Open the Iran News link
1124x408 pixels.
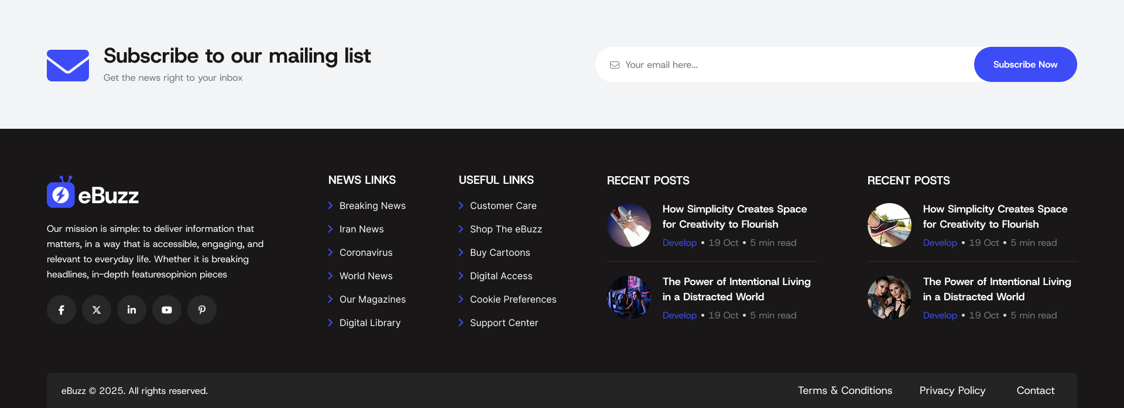[x=361, y=229]
